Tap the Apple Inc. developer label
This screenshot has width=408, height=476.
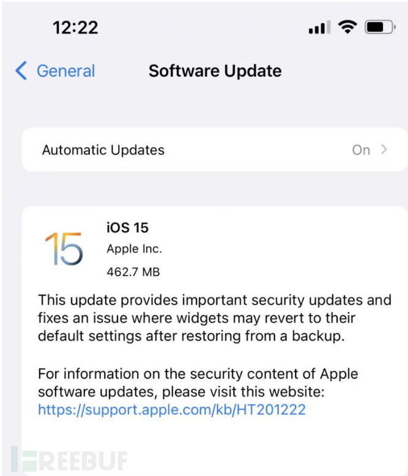tap(135, 249)
